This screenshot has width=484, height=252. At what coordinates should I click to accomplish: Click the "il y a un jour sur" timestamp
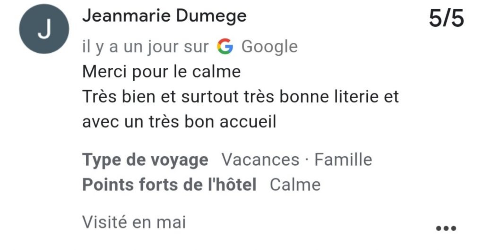(145, 47)
